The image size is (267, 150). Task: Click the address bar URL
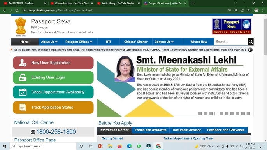tap(60, 10)
